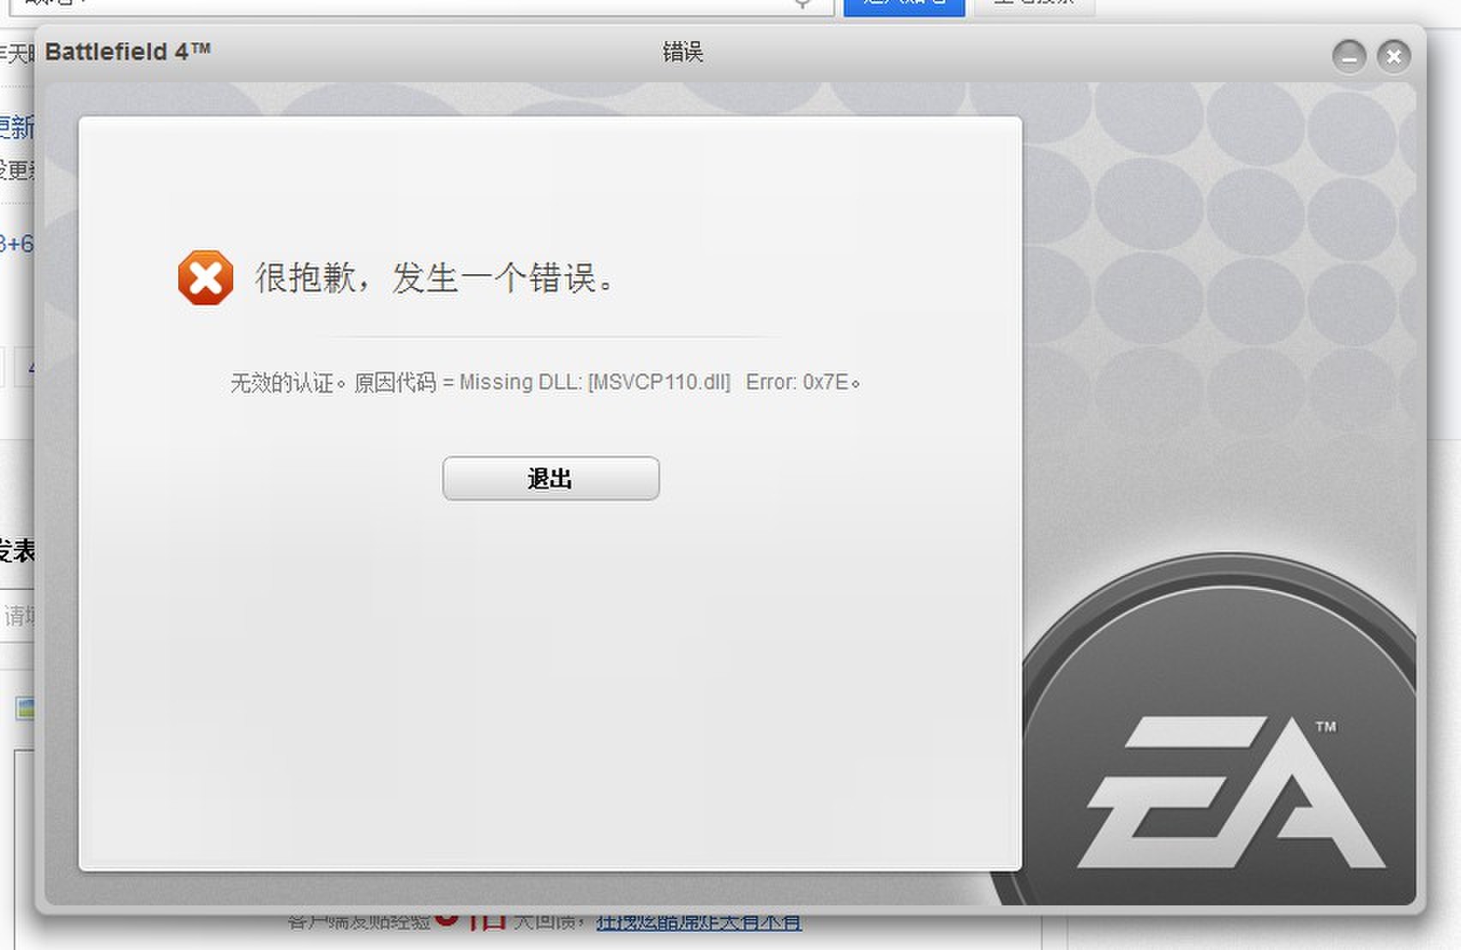1461x950 pixels.
Task: Click the blue button in background browser
Action: click(x=905, y=7)
